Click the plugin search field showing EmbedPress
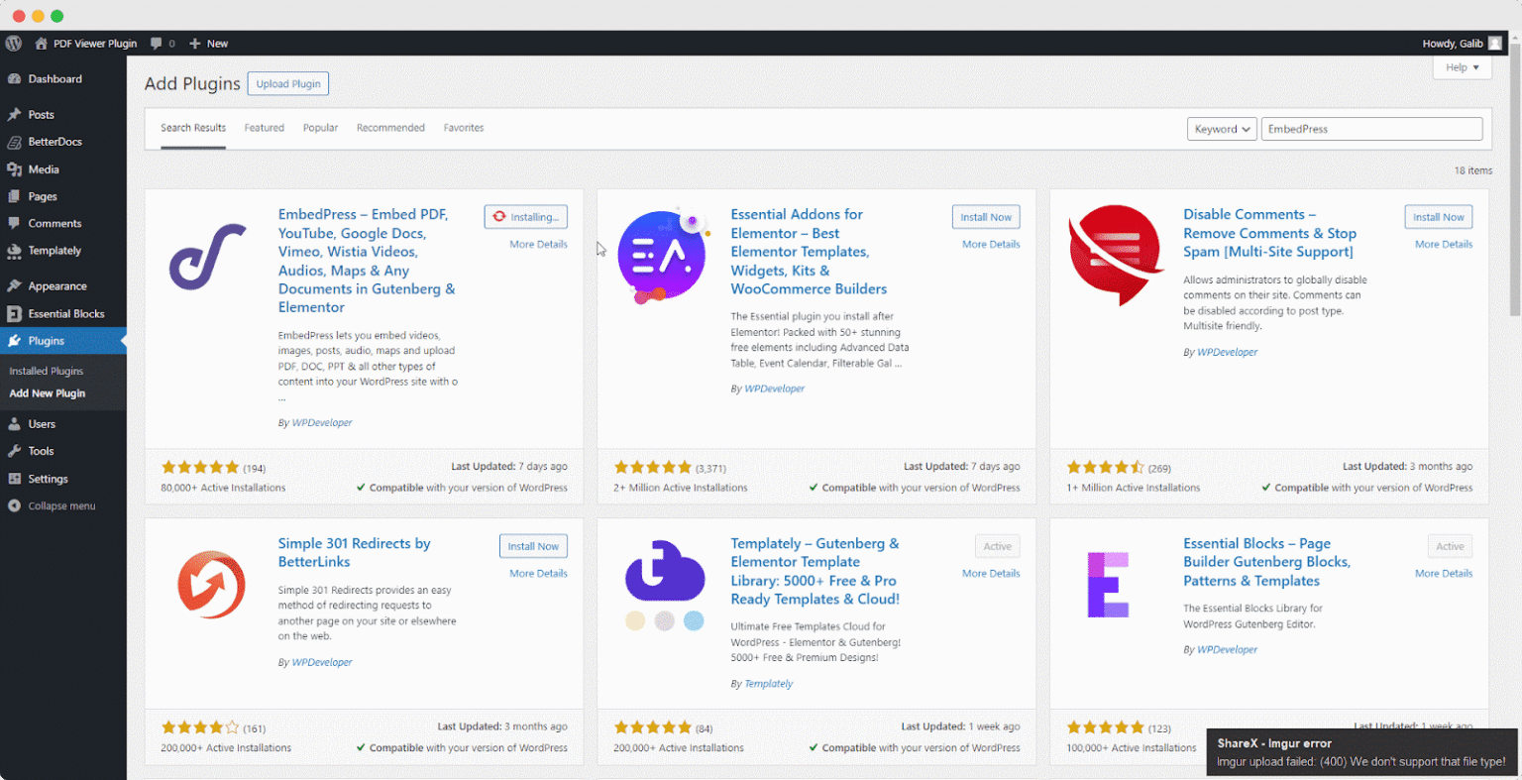 click(x=1371, y=129)
